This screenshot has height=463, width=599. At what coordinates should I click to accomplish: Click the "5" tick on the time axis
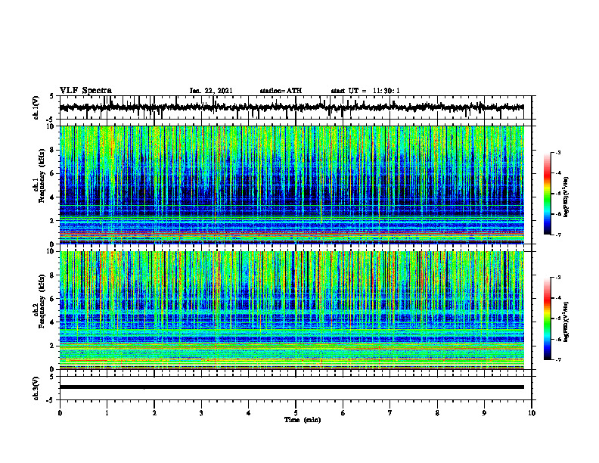[296, 413]
